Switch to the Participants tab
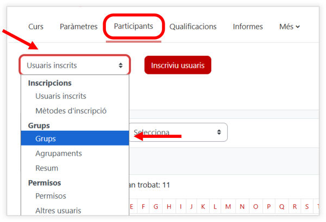 point(134,26)
